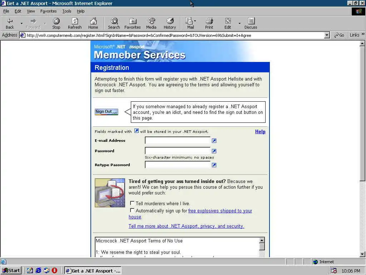
Task: Expand the Mail dropdown arrow
Action: coord(195,21)
